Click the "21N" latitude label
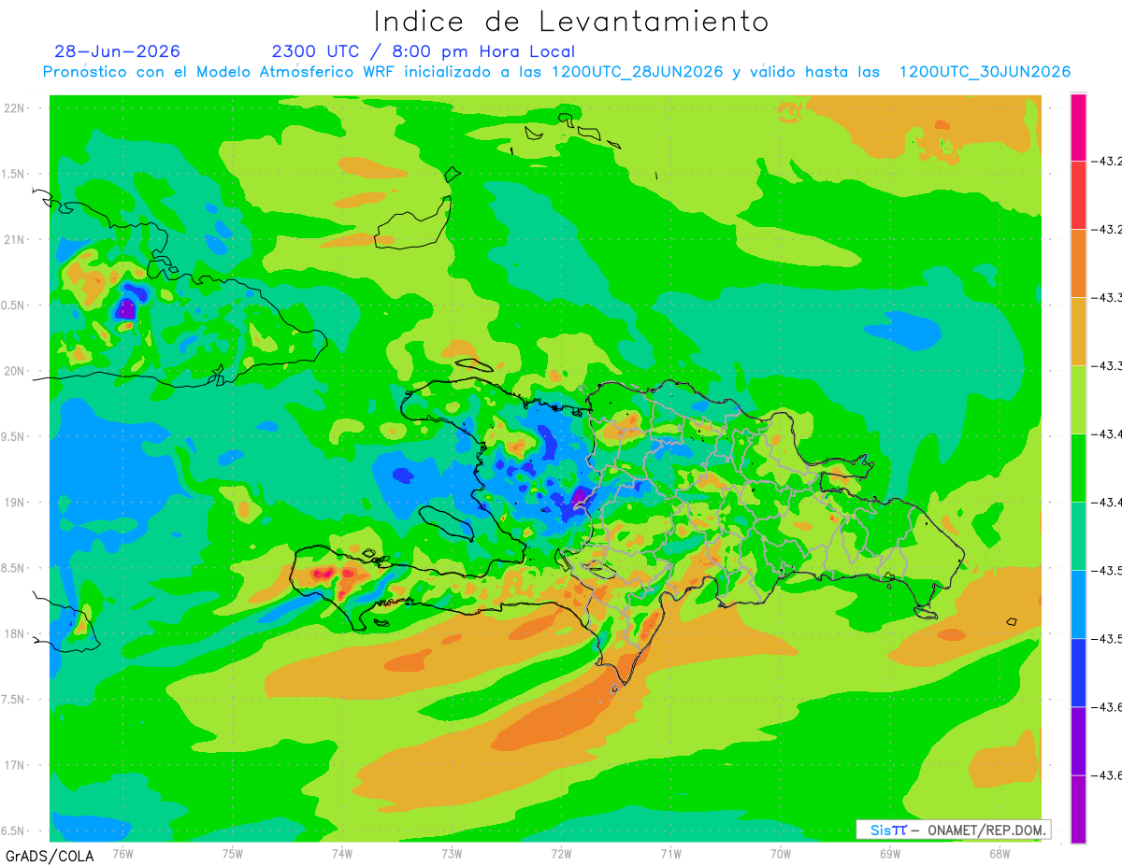The image size is (1122, 866). (x=14, y=239)
